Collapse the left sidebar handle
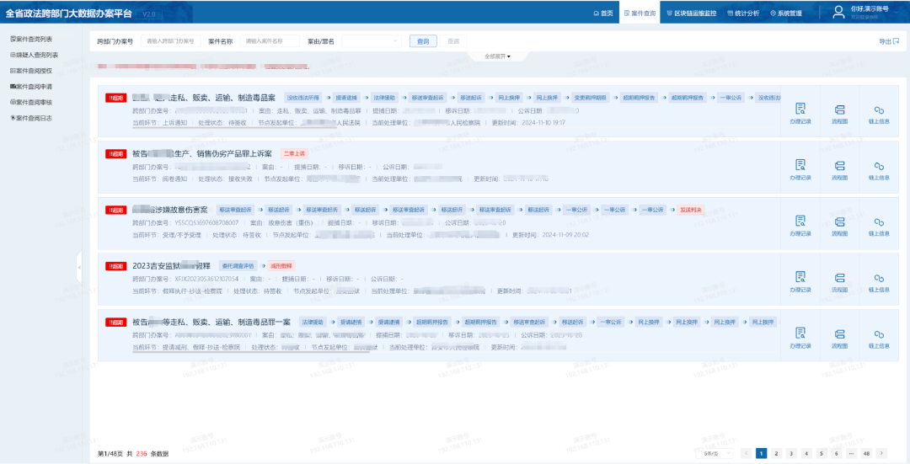The height and width of the screenshot is (464, 910). coord(79,266)
